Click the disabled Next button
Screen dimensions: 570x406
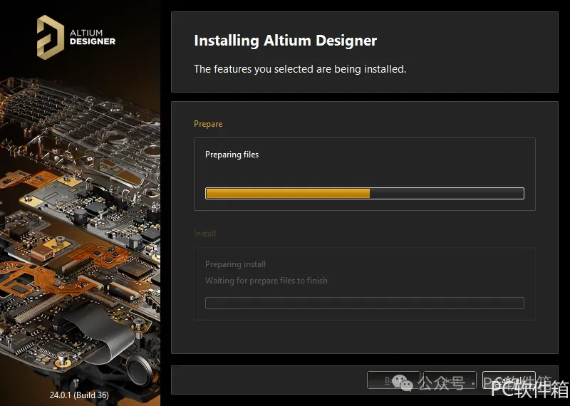(450, 380)
